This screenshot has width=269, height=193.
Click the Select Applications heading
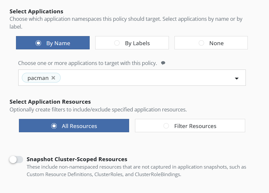pos(37,11)
